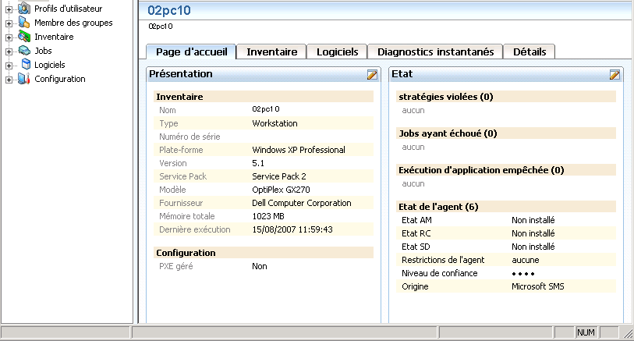Open the Diagnostics instantanés tab
This screenshot has height=341, width=634.
(x=435, y=52)
